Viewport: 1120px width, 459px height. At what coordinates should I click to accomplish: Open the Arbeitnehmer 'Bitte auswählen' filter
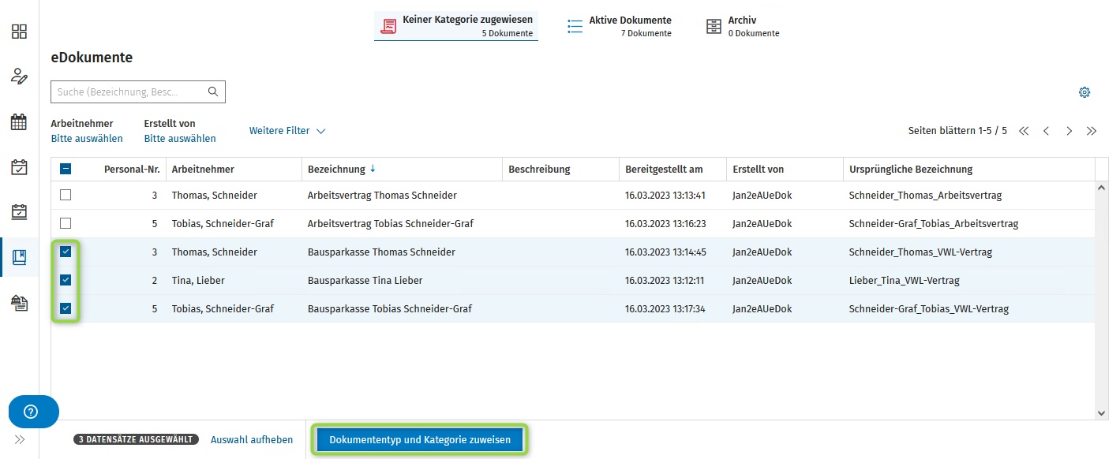[87, 139]
